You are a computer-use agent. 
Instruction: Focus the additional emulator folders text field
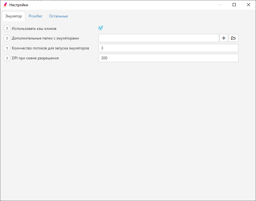point(159,38)
